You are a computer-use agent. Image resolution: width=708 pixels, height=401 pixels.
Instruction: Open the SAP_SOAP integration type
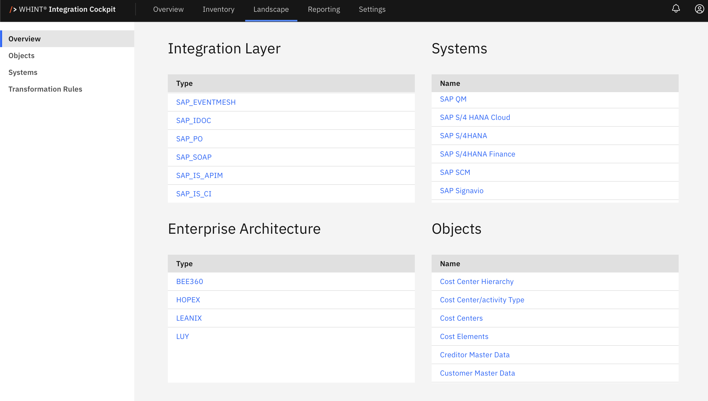[194, 157]
